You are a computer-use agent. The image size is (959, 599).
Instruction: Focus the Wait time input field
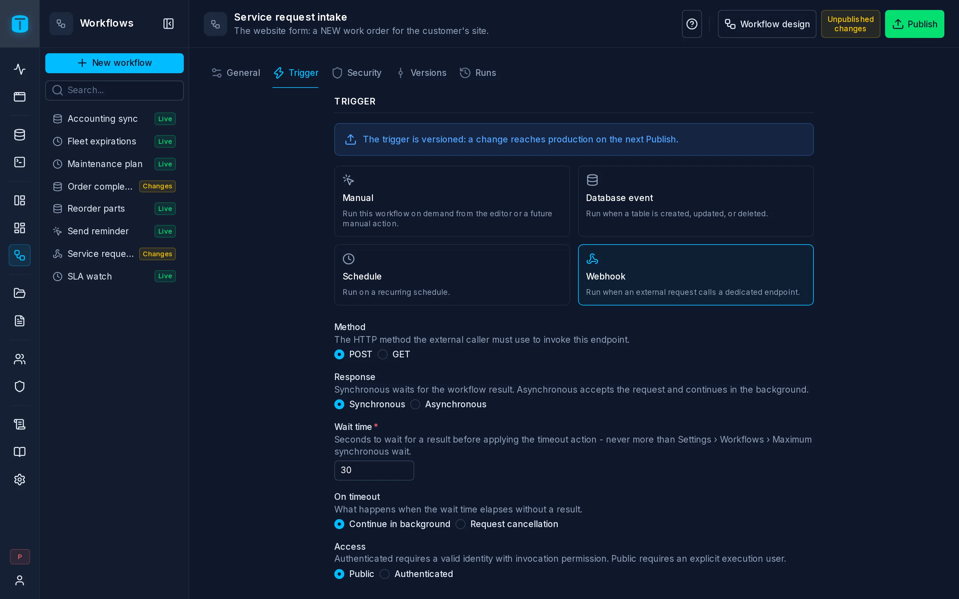(374, 470)
